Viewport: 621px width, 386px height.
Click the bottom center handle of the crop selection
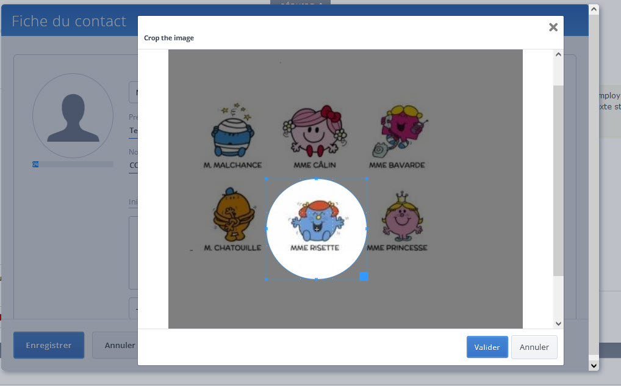click(316, 279)
